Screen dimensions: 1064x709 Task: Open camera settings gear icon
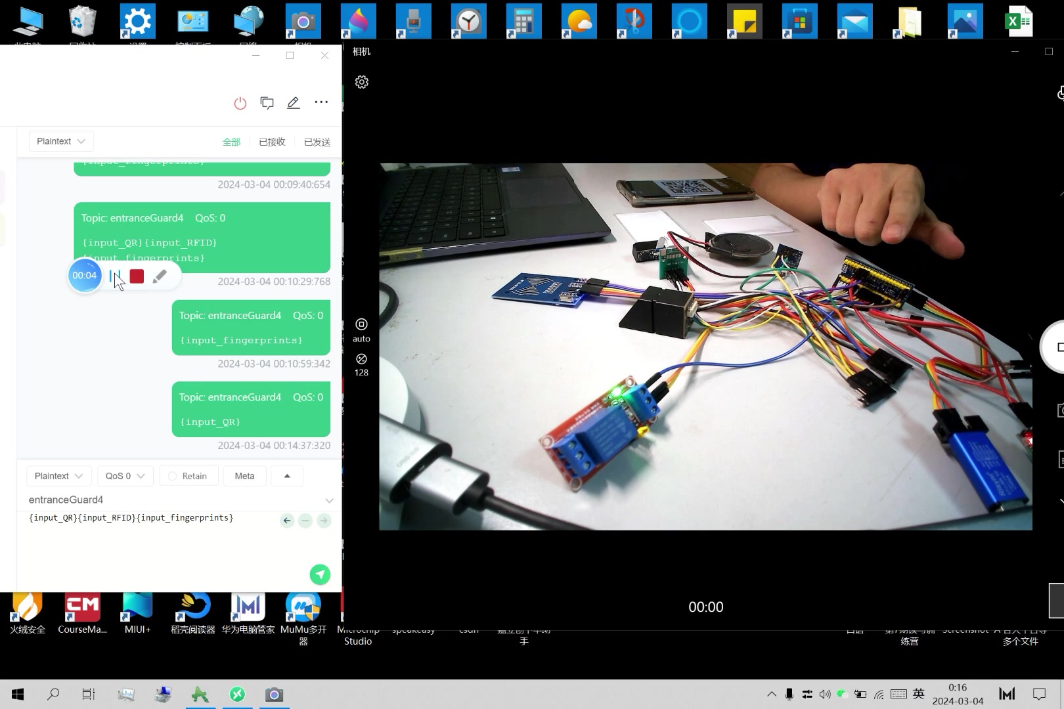point(362,82)
